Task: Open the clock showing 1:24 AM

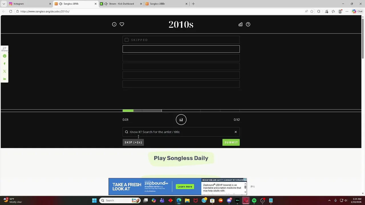Action: coord(356,200)
